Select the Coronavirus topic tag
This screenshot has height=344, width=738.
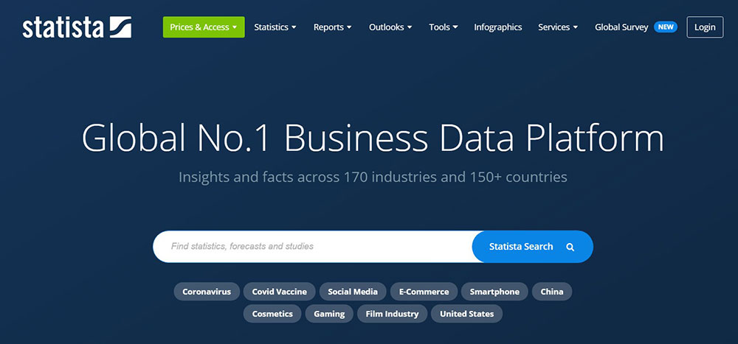207,292
